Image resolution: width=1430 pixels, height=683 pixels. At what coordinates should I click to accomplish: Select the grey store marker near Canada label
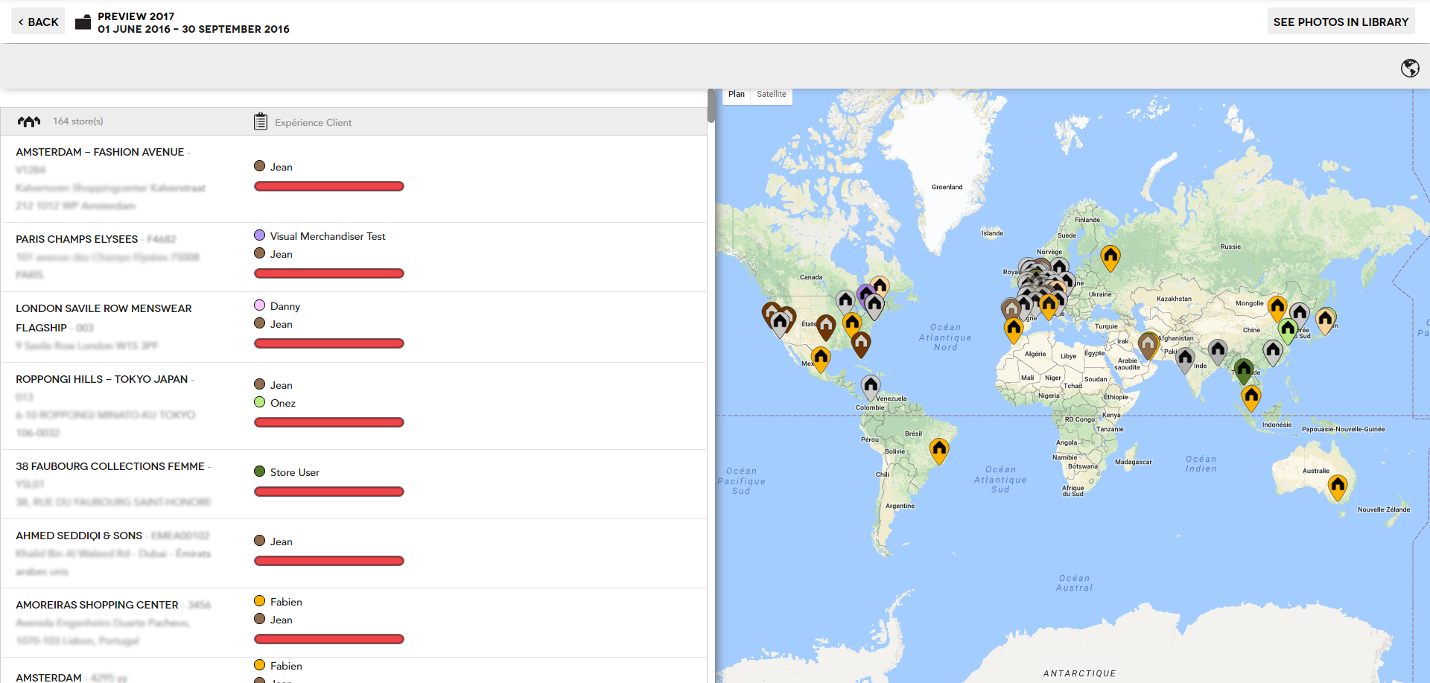coord(845,302)
